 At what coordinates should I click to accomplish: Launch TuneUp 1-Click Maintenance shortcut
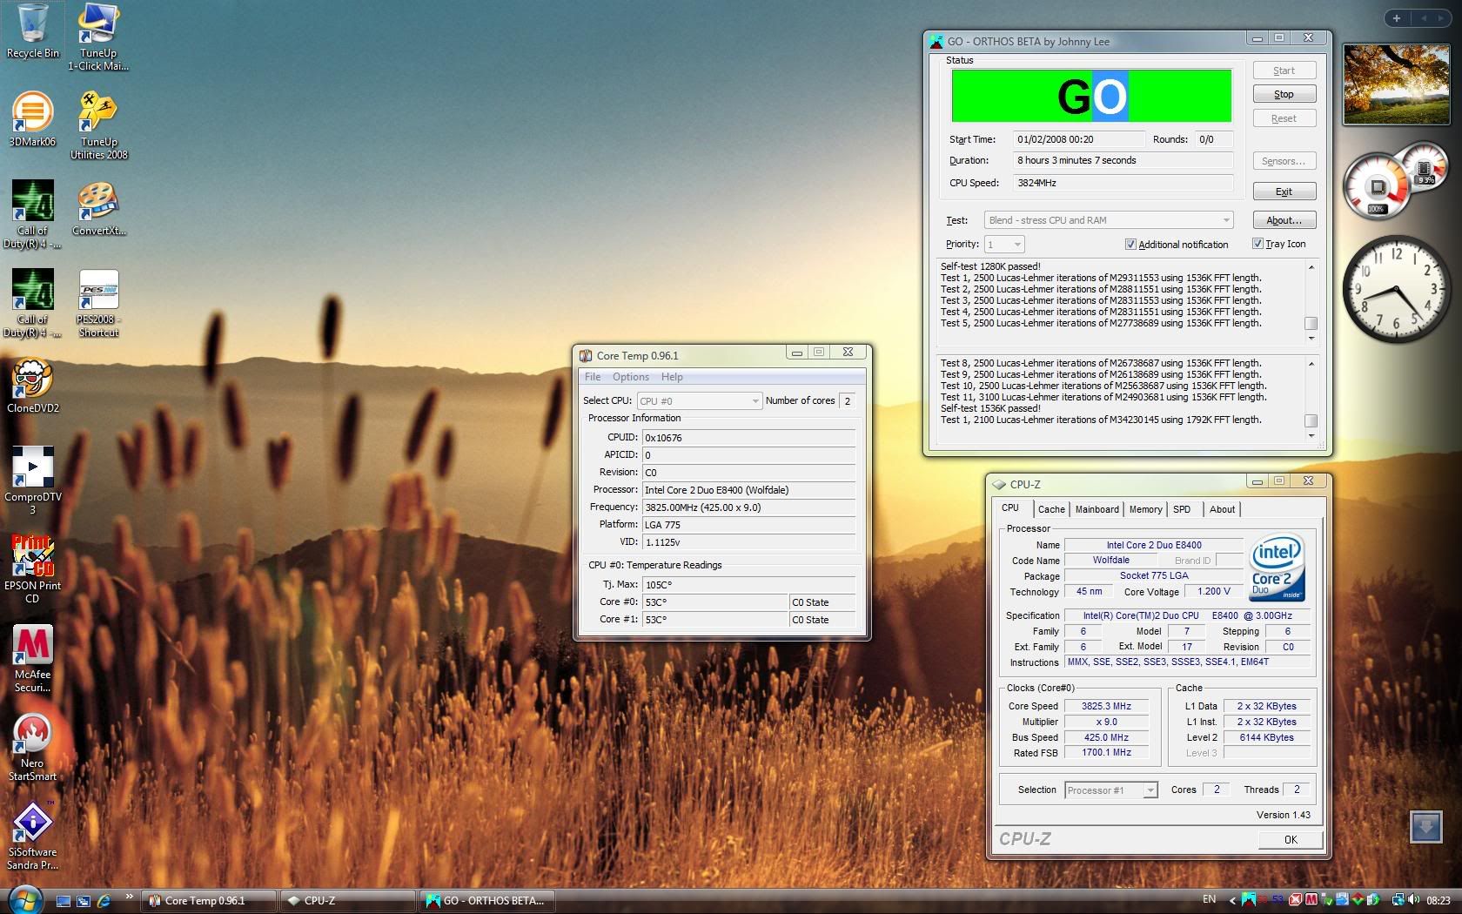point(98,37)
